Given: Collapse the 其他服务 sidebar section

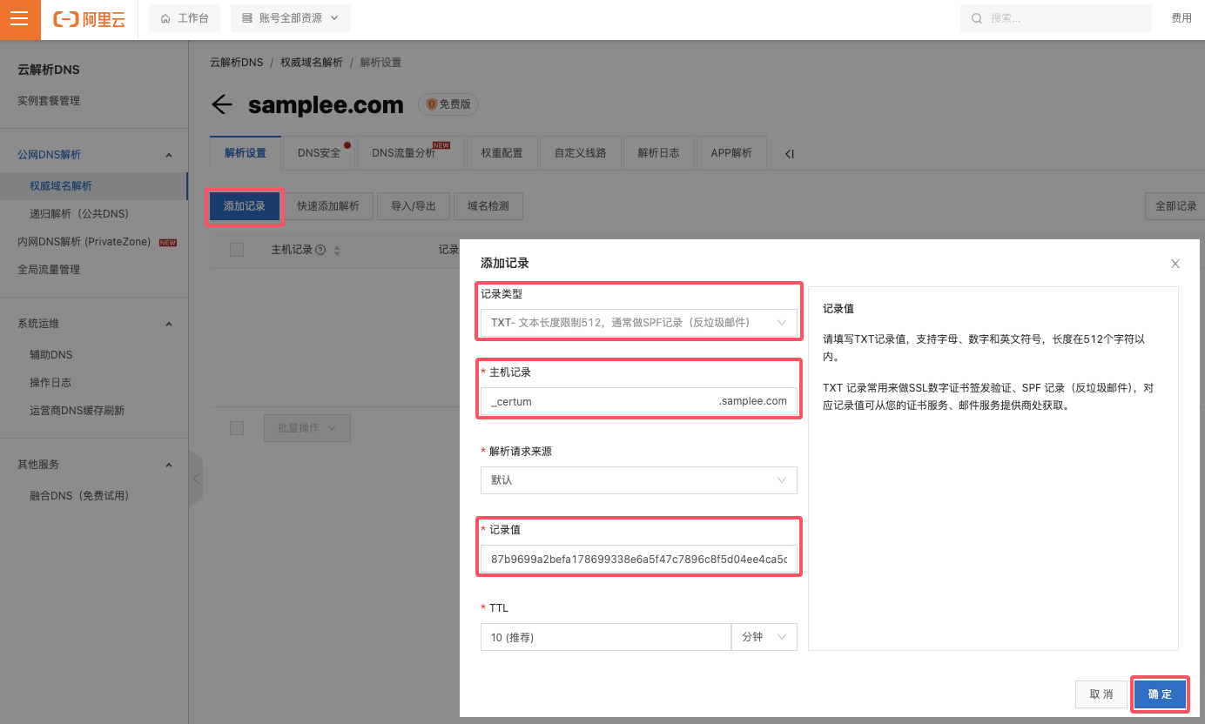Looking at the screenshot, I should (x=169, y=465).
